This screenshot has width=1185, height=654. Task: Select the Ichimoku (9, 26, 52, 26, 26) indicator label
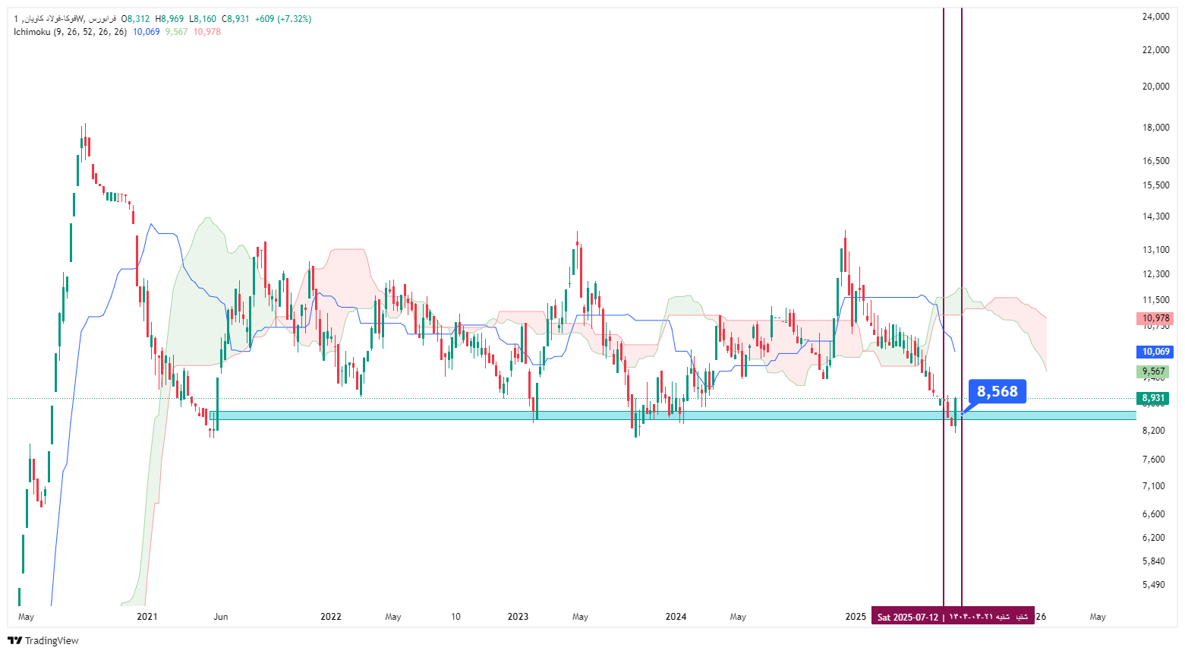coord(70,32)
